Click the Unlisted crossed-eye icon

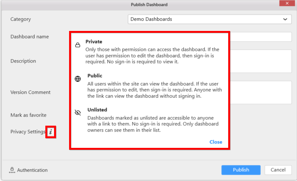(78, 113)
